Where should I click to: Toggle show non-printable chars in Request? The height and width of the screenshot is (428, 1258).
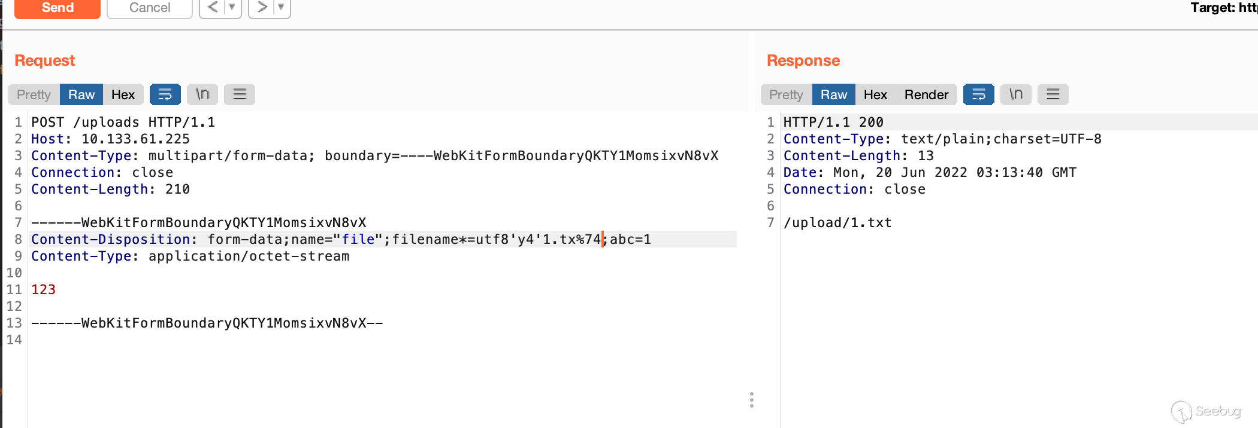pos(202,94)
